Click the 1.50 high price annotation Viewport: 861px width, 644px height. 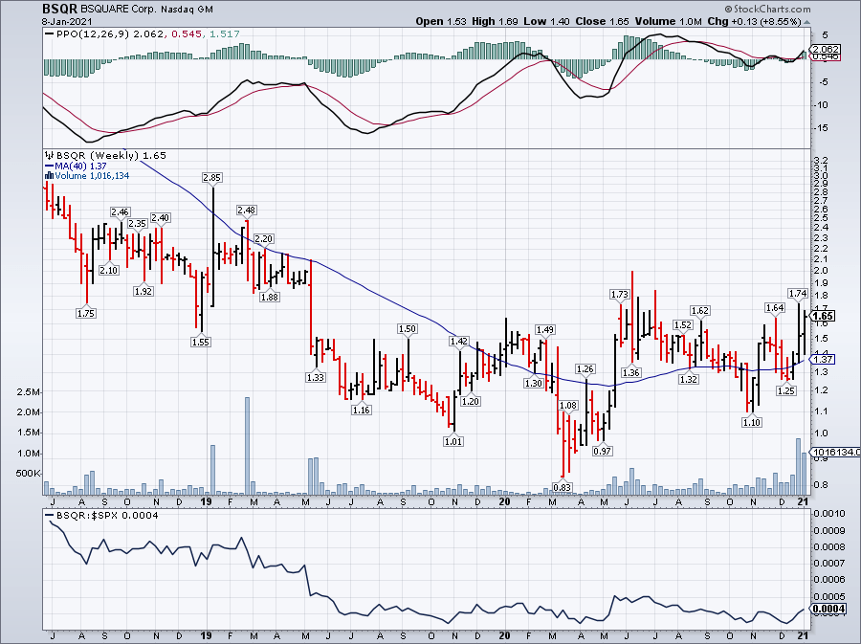(x=408, y=329)
